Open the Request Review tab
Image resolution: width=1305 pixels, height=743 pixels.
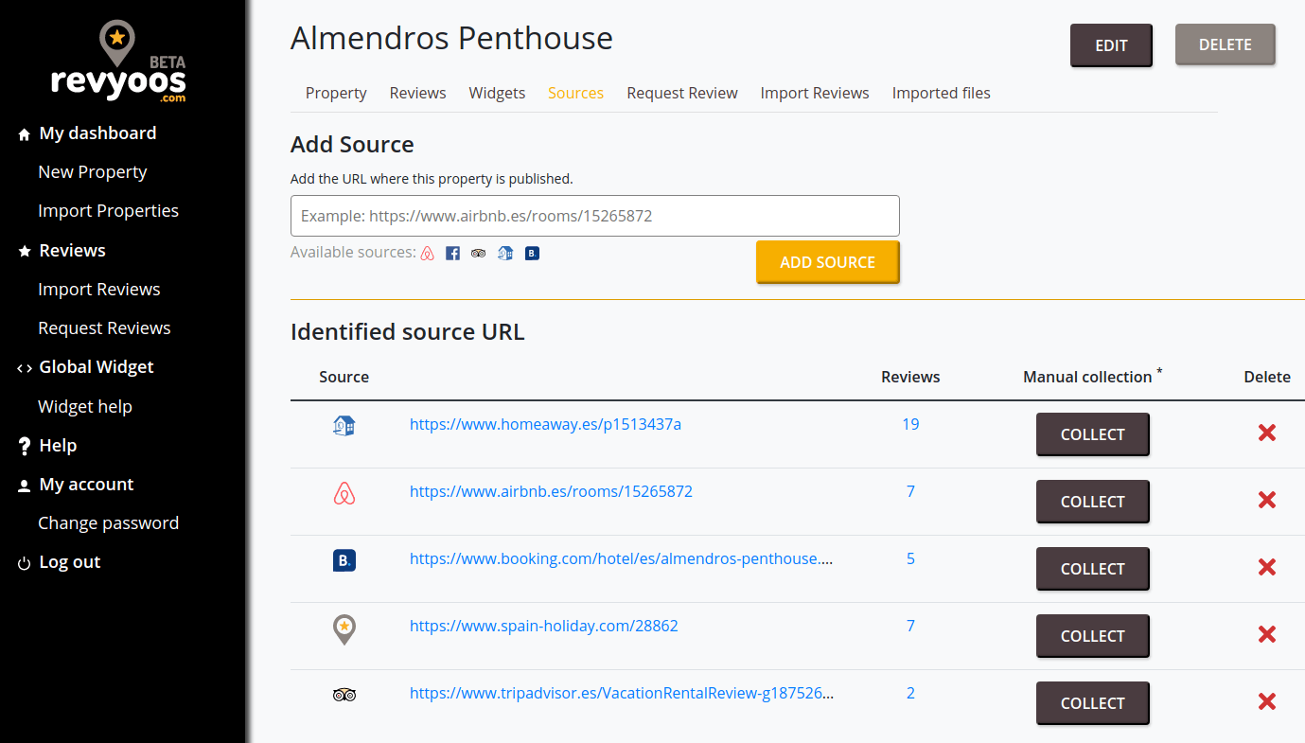(x=681, y=93)
